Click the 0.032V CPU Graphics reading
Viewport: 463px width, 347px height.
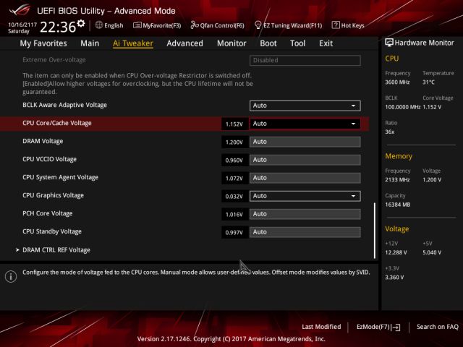tap(234, 197)
